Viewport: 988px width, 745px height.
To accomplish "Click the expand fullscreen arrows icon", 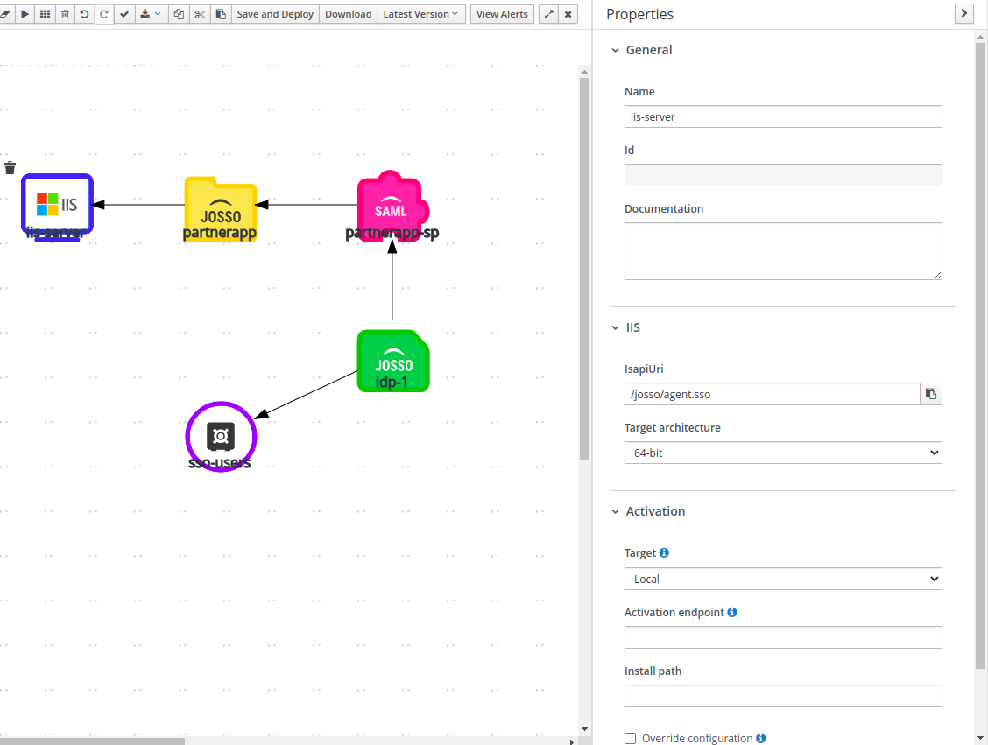I will click(x=549, y=14).
